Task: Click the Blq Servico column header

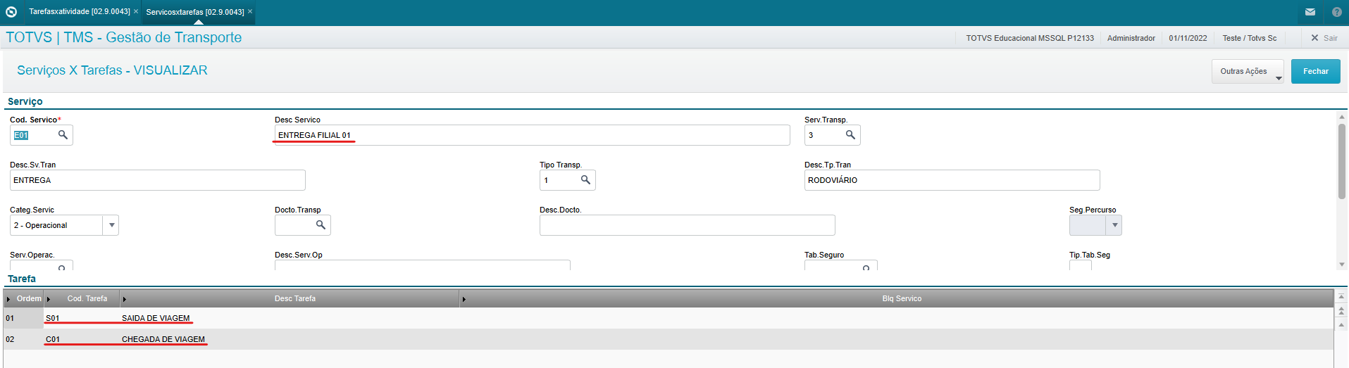Action: click(897, 298)
